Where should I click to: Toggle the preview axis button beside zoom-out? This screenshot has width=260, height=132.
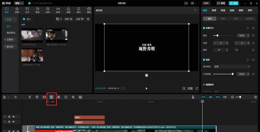click(x=225, y=97)
